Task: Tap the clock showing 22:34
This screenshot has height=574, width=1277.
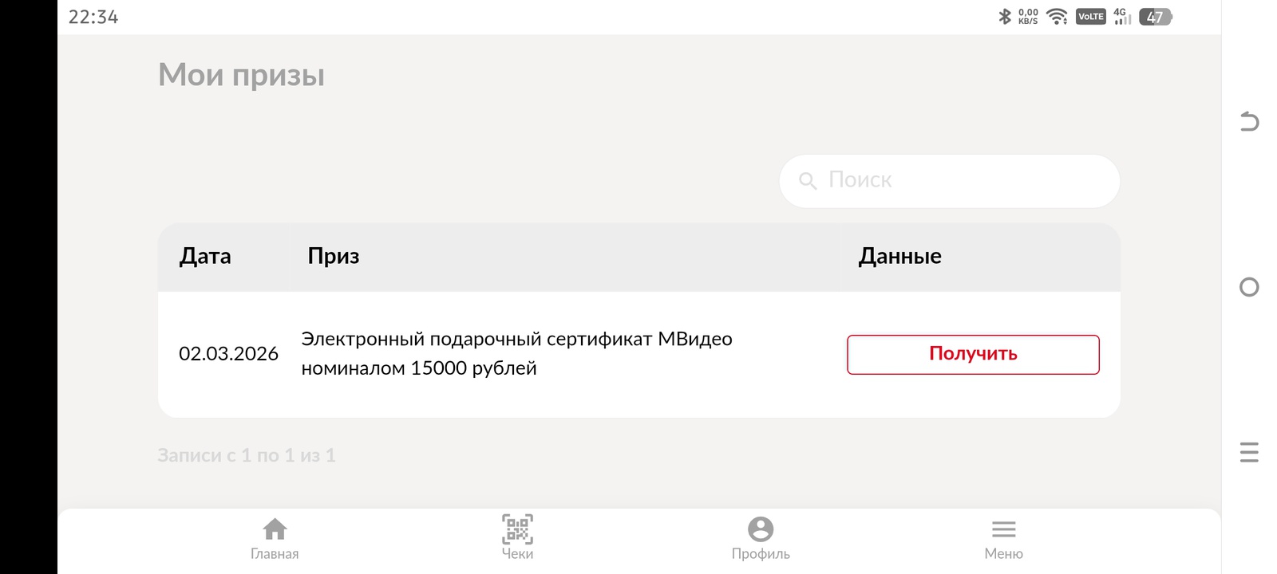Action: click(x=93, y=17)
